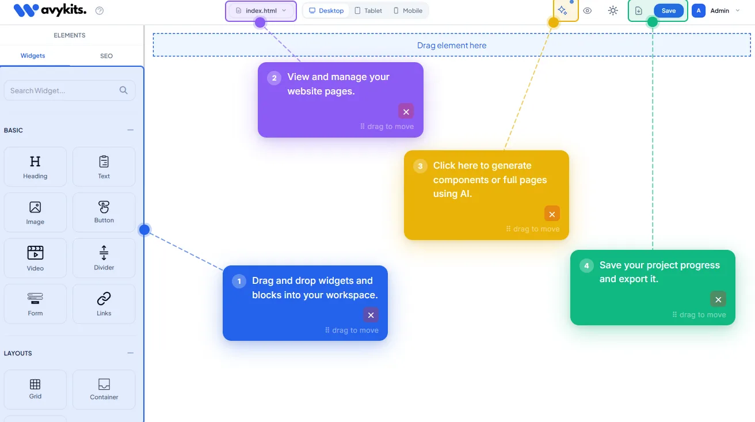
Task: Select the Form widget
Action: (x=35, y=304)
